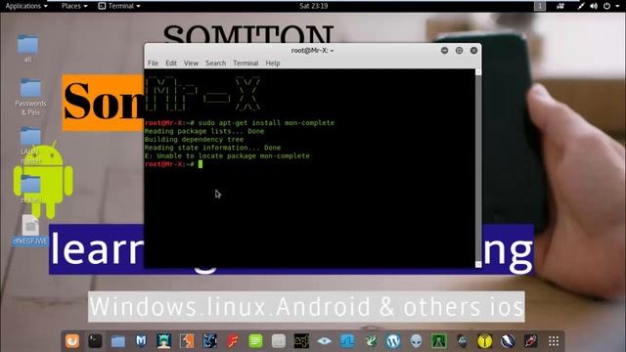Expand the Places dropdown in the top panel

click(x=74, y=6)
